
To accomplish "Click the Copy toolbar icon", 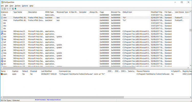I will (x=7, y=9).
